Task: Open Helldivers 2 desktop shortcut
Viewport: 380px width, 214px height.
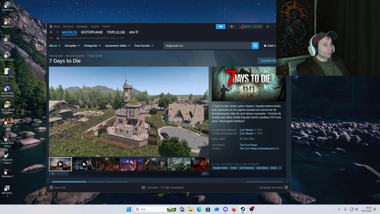Action: point(7,191)
